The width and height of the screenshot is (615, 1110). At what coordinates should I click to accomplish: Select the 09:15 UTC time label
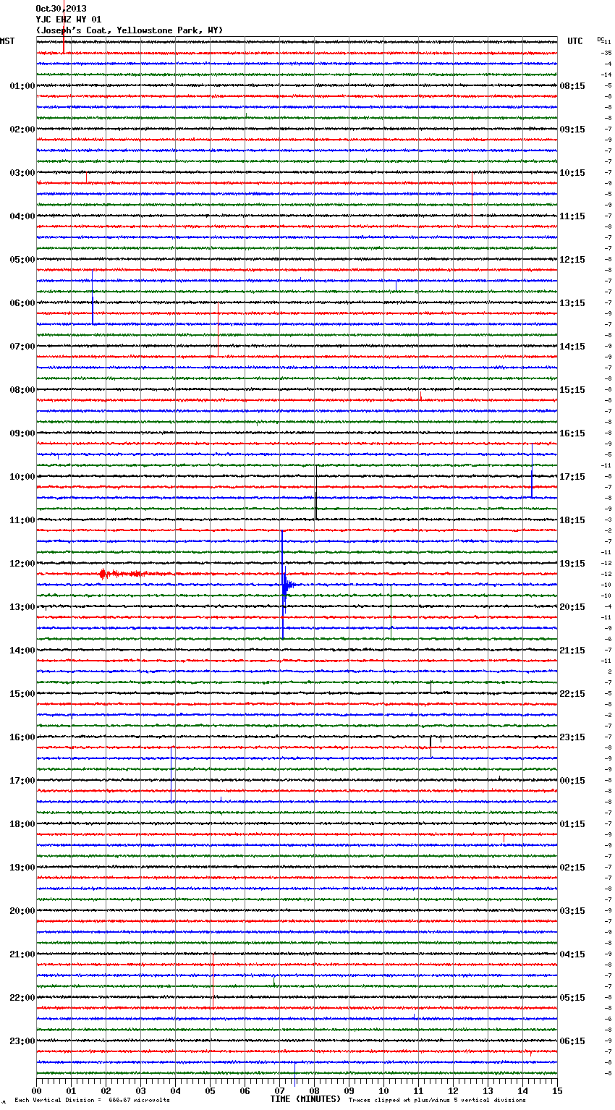572,130
